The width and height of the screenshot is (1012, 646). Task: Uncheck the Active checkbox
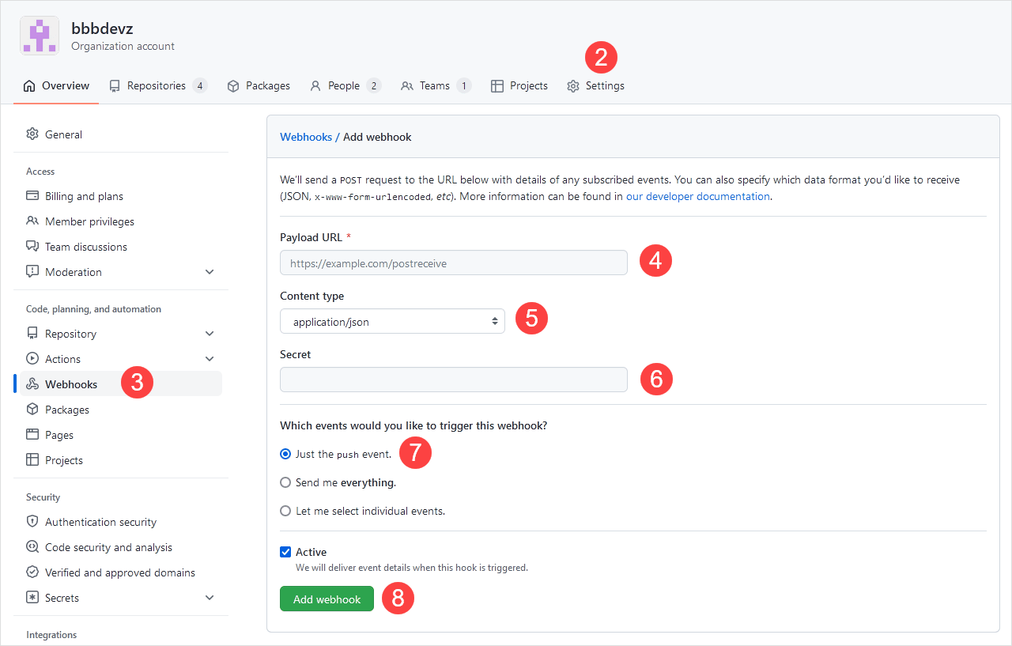pos(285,551)
